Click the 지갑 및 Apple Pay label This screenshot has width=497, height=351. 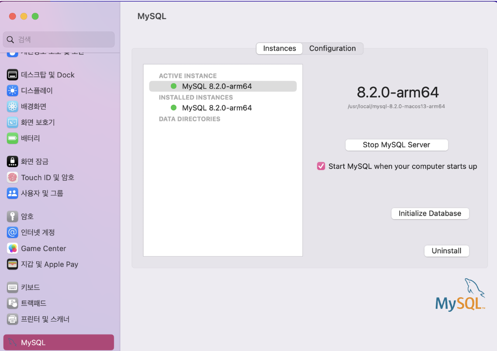(49, 264)
